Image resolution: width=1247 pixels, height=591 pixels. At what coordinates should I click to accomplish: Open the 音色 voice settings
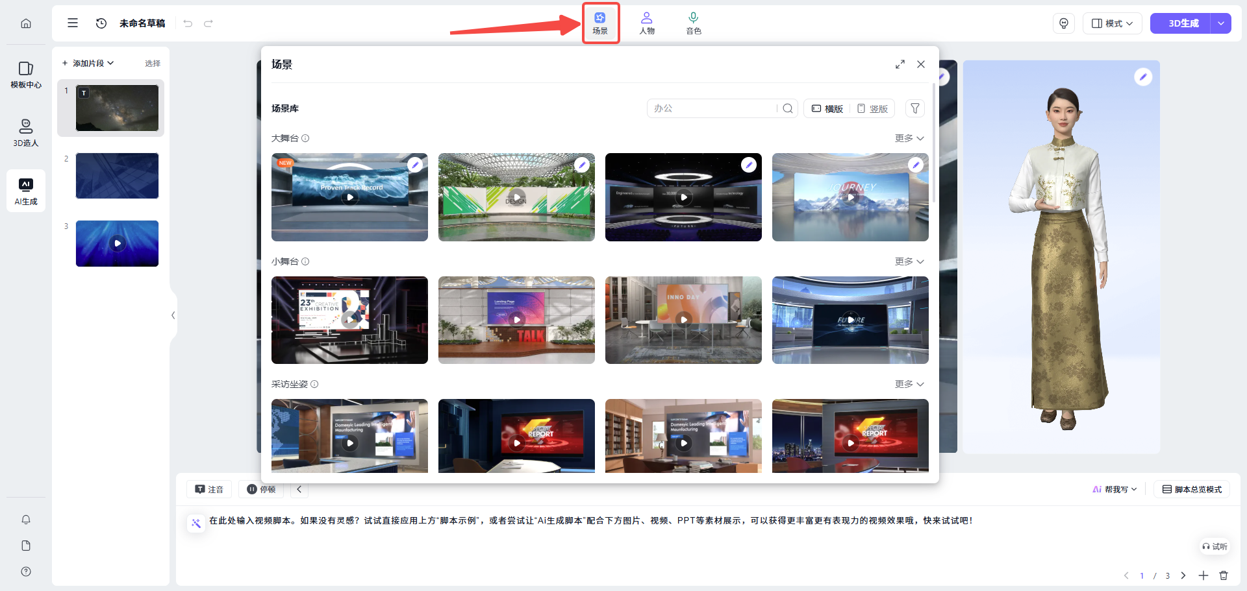coord(693,23)
